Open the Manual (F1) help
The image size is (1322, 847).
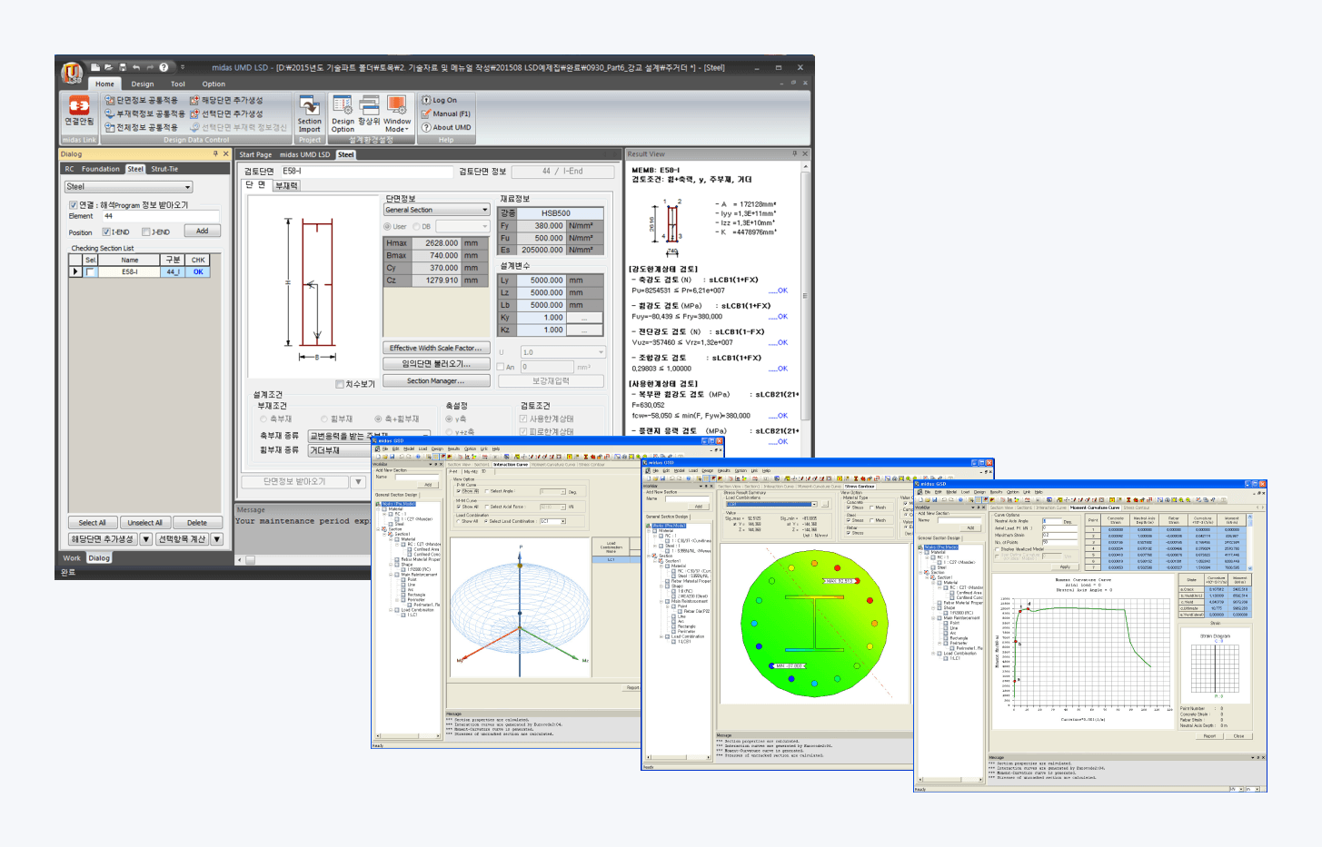[x=444, y=113]
